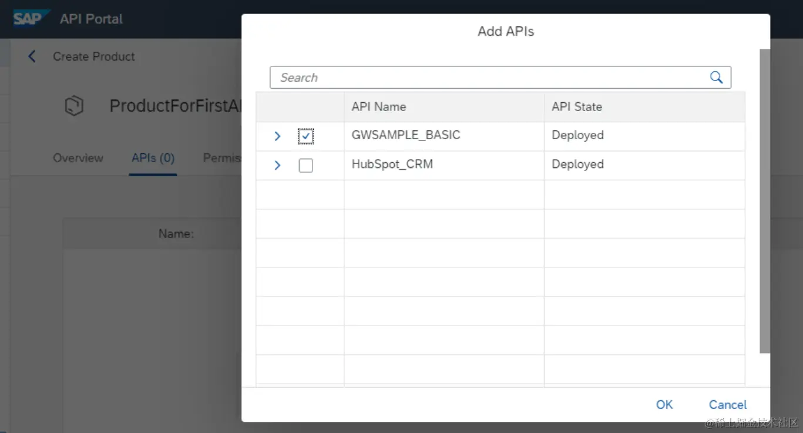803x433 pixels.
Task: Click the dialog's vertical scrollbar
Action: point(764,200)
